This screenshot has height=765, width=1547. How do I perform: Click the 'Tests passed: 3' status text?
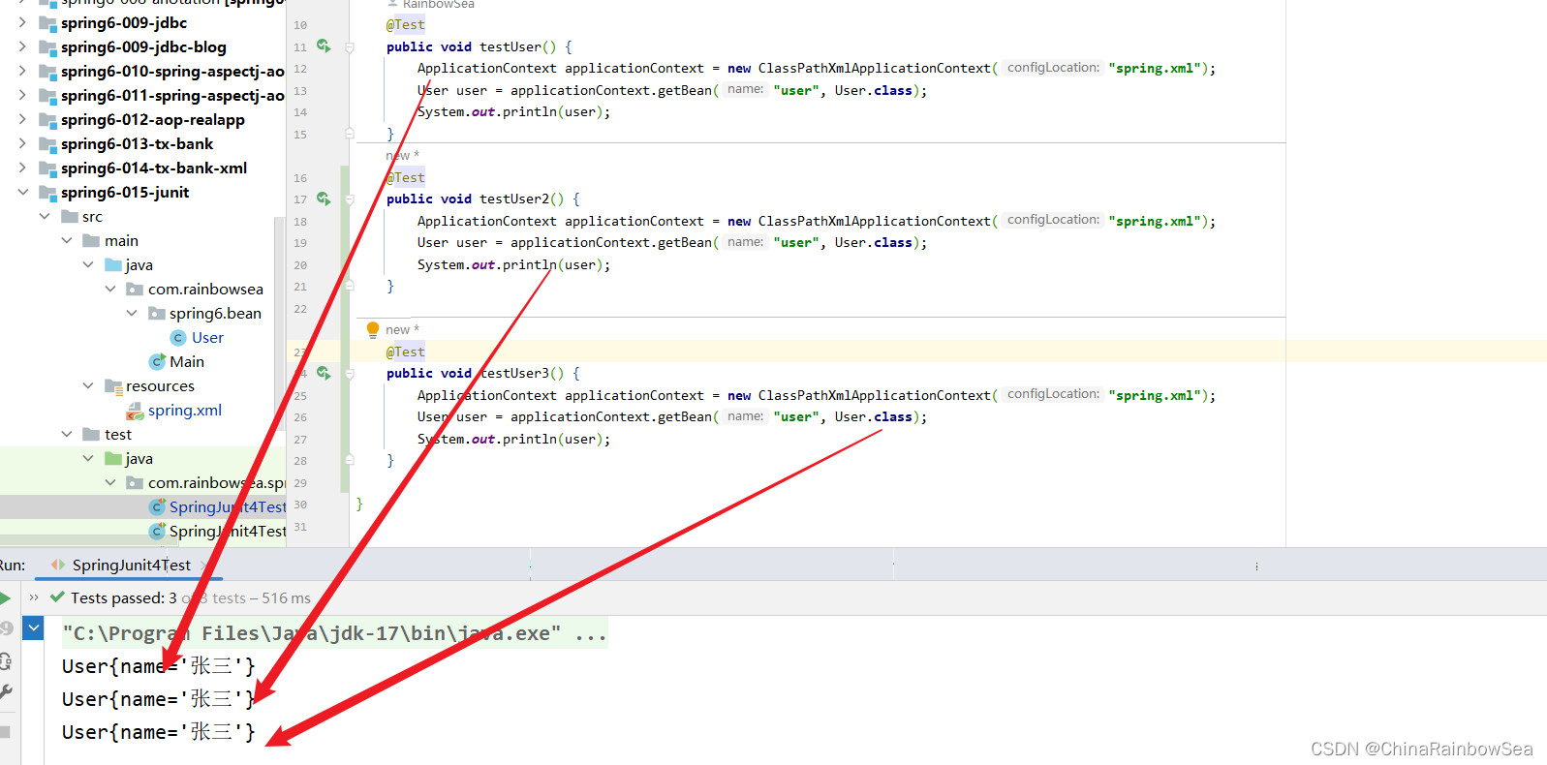124,598
